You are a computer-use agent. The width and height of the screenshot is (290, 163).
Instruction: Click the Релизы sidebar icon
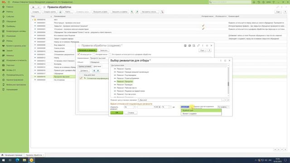point(3,41)
